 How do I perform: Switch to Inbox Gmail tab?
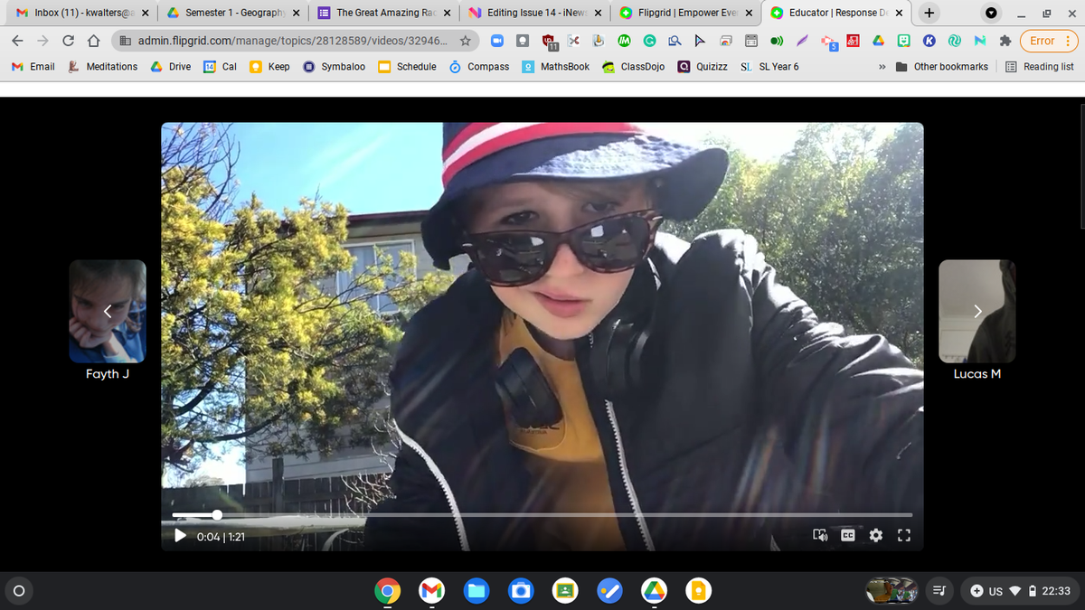coord(80,13)
